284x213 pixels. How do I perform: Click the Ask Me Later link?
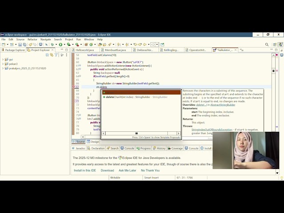[x=127, y=170]
